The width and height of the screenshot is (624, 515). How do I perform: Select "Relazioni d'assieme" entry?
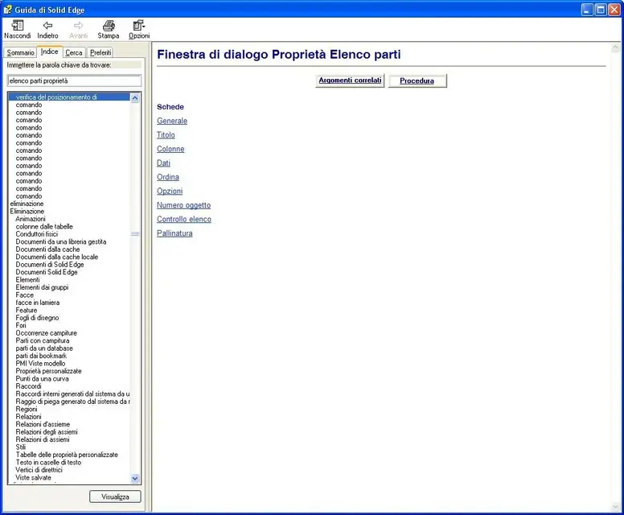click(43, 424)
